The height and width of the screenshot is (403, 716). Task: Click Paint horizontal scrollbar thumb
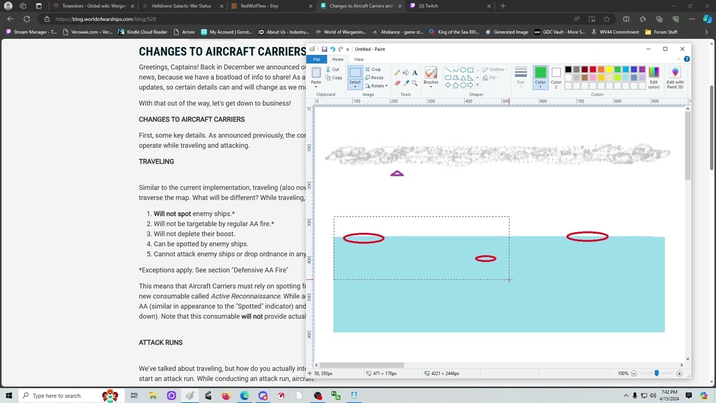pyautogui.click(x=361, y=365)
